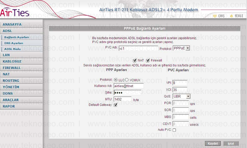Screen dimensions: 247x148
Task: Click the AirTies logo
Action: [x=15, y=12]
